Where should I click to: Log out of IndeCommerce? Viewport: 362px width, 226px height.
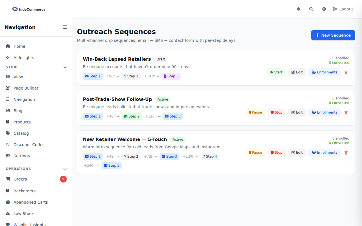(343, 9)
